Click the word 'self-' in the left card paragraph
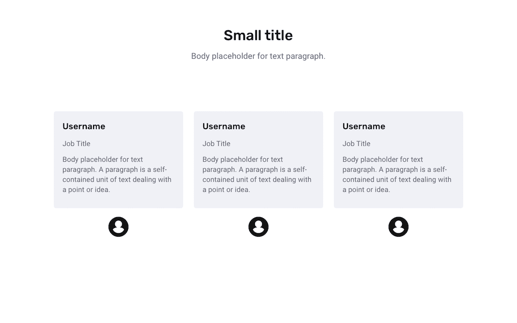The height and width of the screenshot is (323, 517). point(160,170)
